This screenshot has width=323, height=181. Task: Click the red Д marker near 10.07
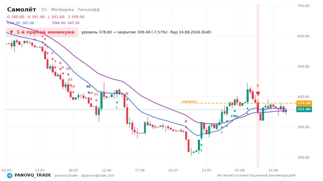[186, 121]
